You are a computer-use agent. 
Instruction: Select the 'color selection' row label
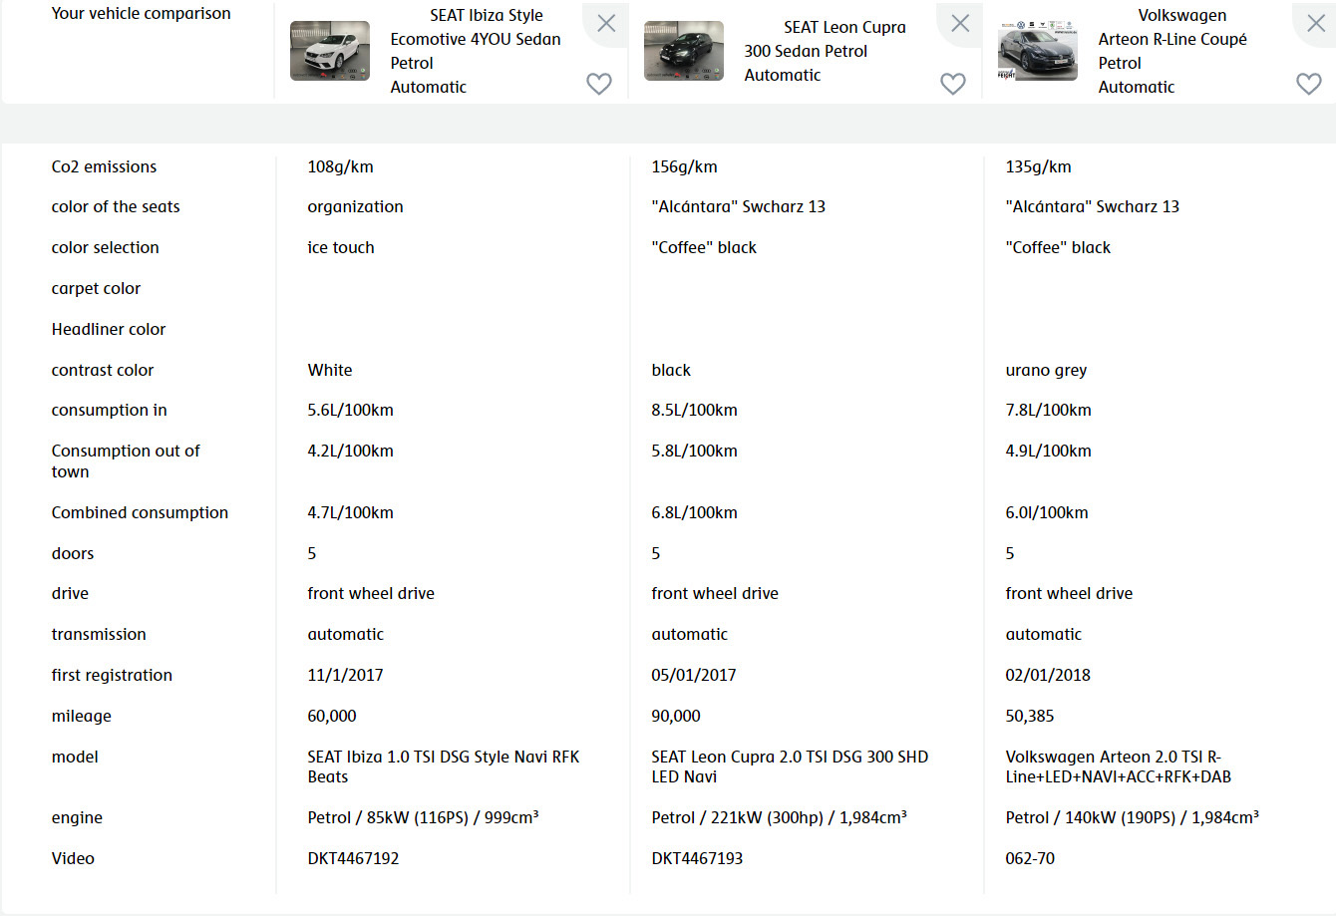click(105, 247)
